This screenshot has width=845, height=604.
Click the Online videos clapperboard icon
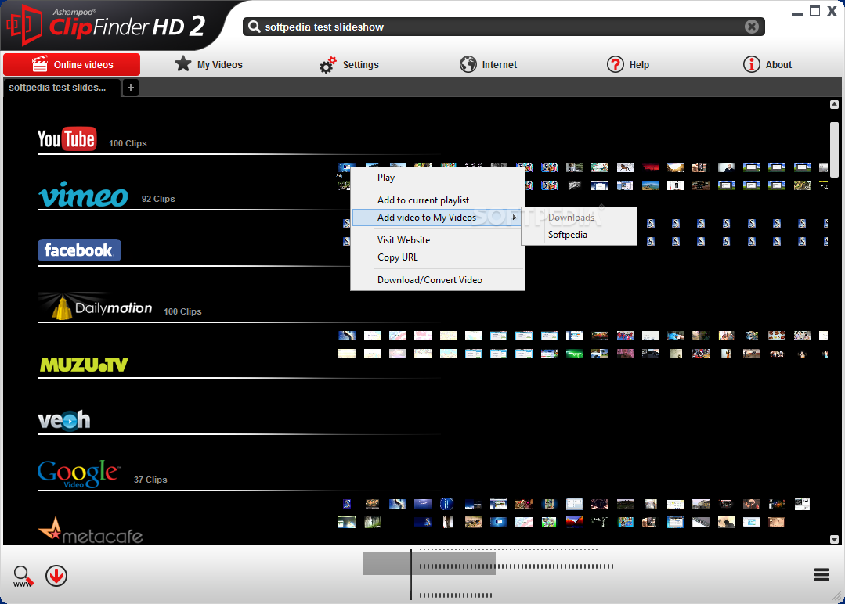(40, 64)
